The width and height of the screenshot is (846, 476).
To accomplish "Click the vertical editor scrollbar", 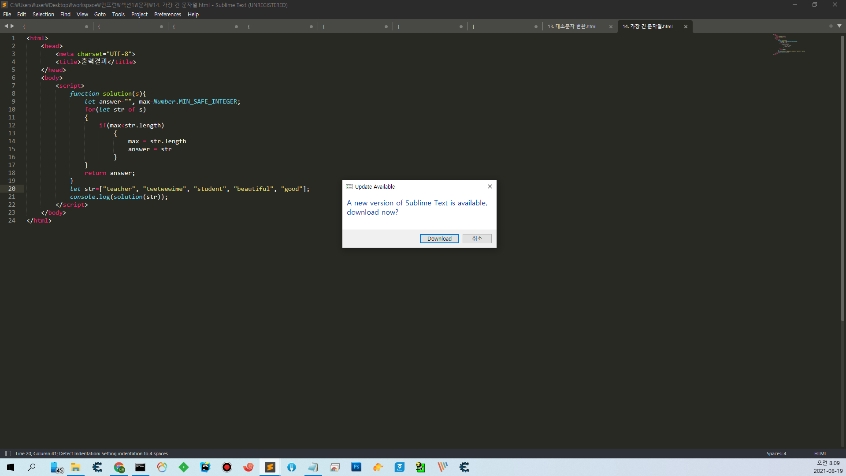I will (x=842, y=176).
